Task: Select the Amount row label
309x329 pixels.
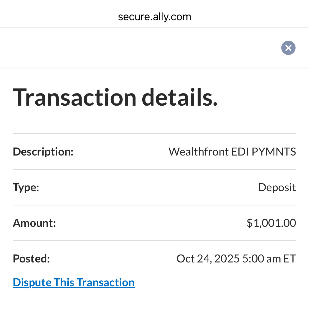Action: tap(34, 223)
